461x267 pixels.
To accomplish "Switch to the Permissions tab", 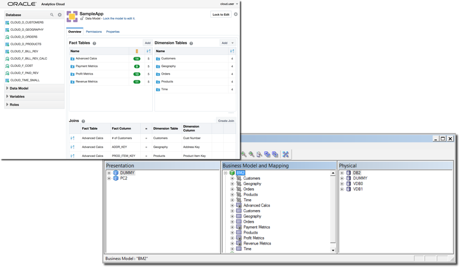I will click(94, 31).
